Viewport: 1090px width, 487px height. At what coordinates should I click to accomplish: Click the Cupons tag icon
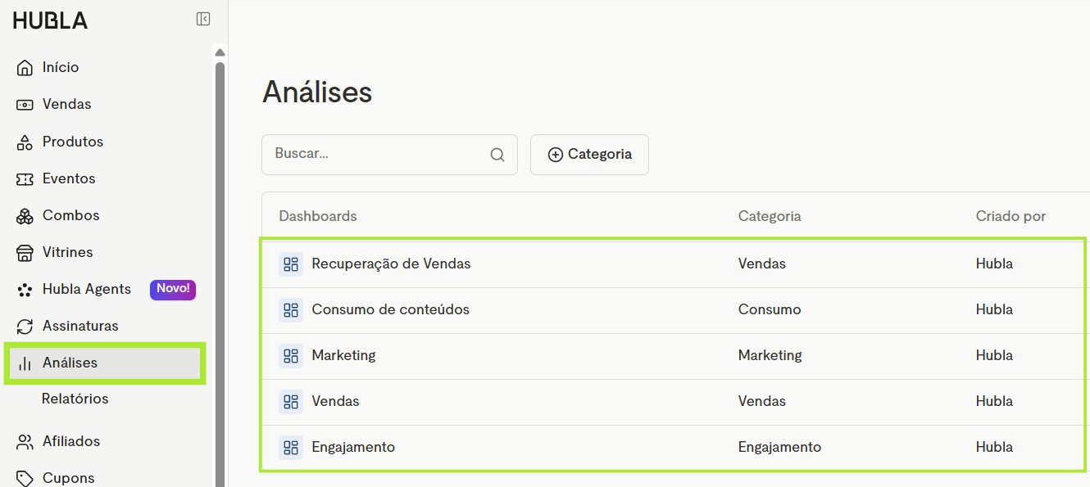tap(25, 478)
